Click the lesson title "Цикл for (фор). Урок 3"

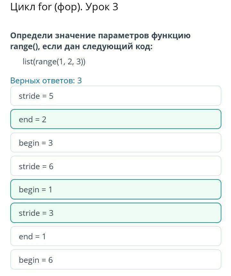(64, 7)
